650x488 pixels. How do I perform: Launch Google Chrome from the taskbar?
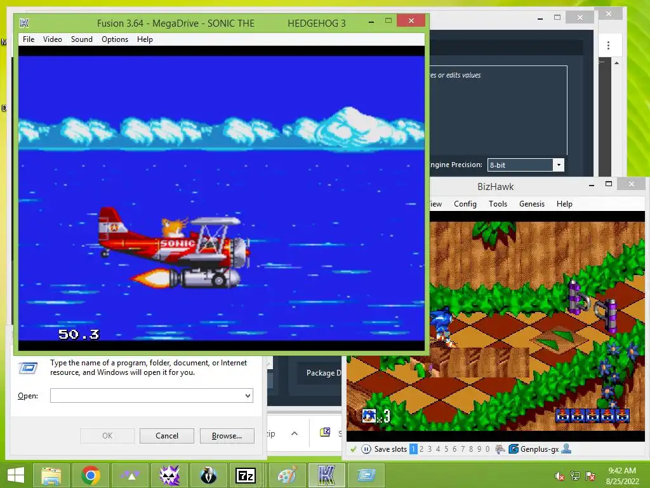(91, 475)
